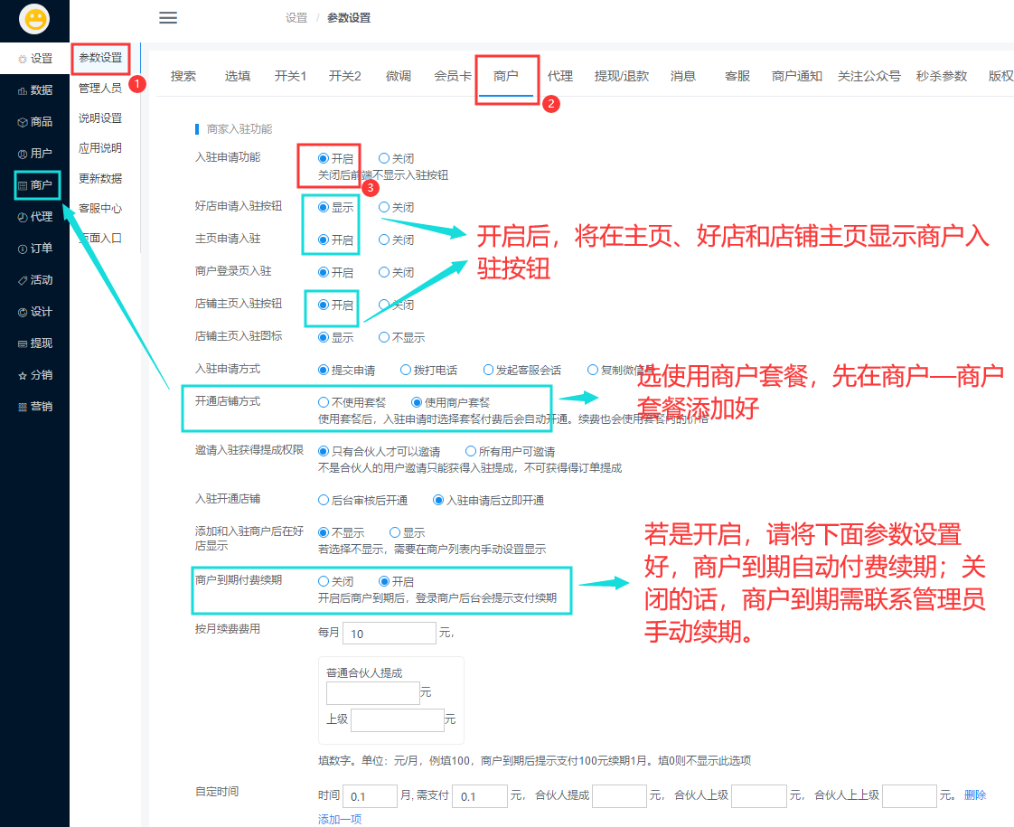The image size is (1014, 827).
Task: Switch to the 代理 tab
Action: tap(560, 76)
